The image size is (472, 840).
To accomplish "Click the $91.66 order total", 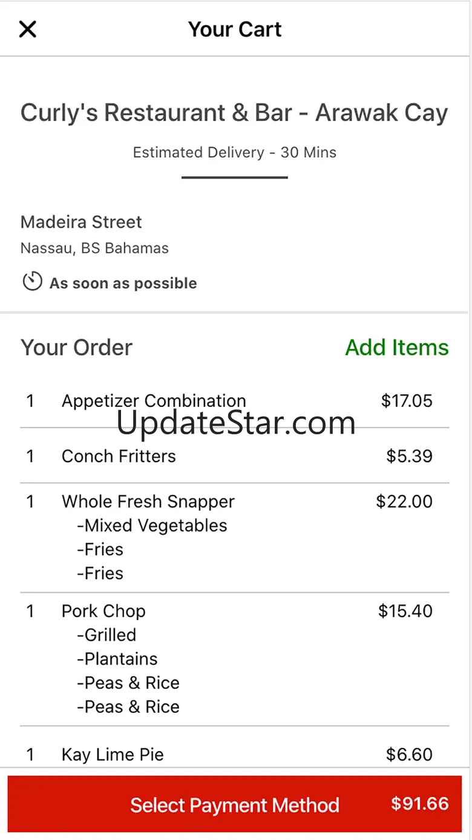I will (x=419, y=804).
